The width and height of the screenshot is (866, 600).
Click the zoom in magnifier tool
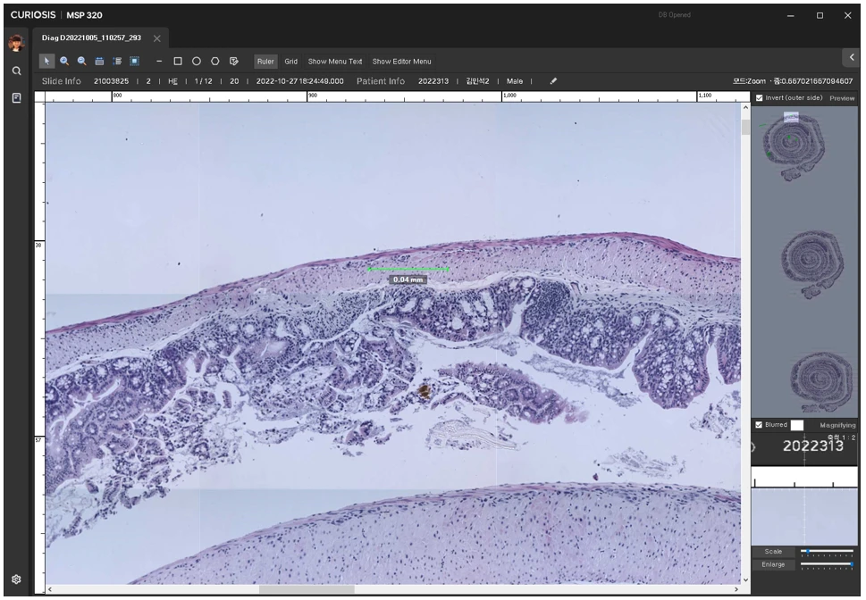pos(64,62)
